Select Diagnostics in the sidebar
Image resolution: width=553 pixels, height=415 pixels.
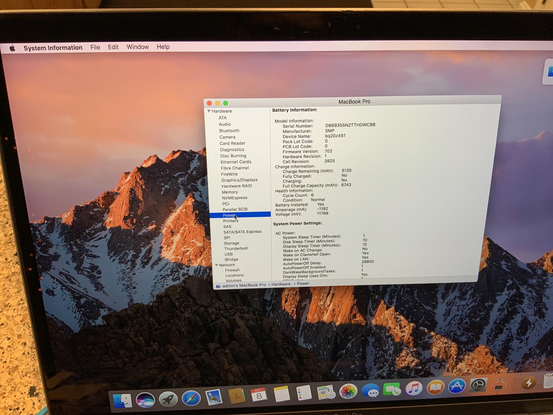point(232,149)
